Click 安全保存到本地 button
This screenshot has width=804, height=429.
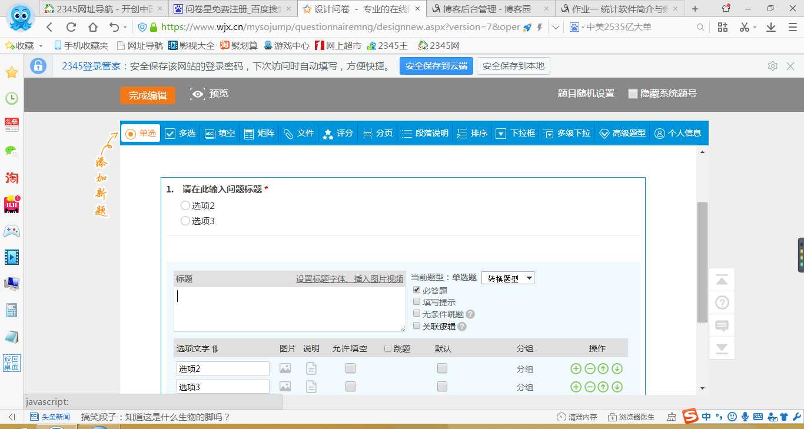[513, 66]
